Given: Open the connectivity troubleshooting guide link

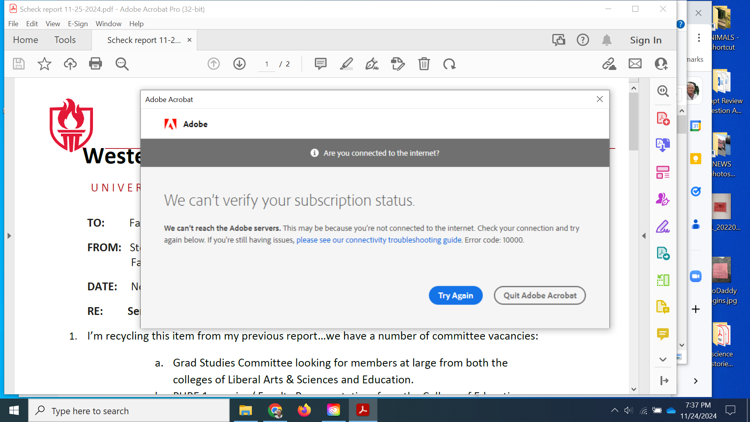Looking at the screenshot, I should [x=379, y=240].
